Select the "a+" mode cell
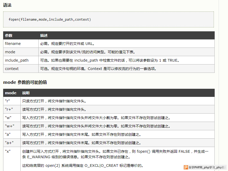The height and width of the screenshot is (171, 228). point(12,143)
